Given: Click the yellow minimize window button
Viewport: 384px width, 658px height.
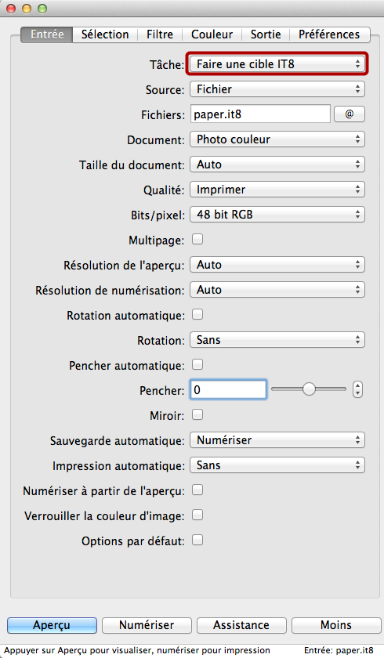Looking at the screenshot, I should click(x=27, y=9).
